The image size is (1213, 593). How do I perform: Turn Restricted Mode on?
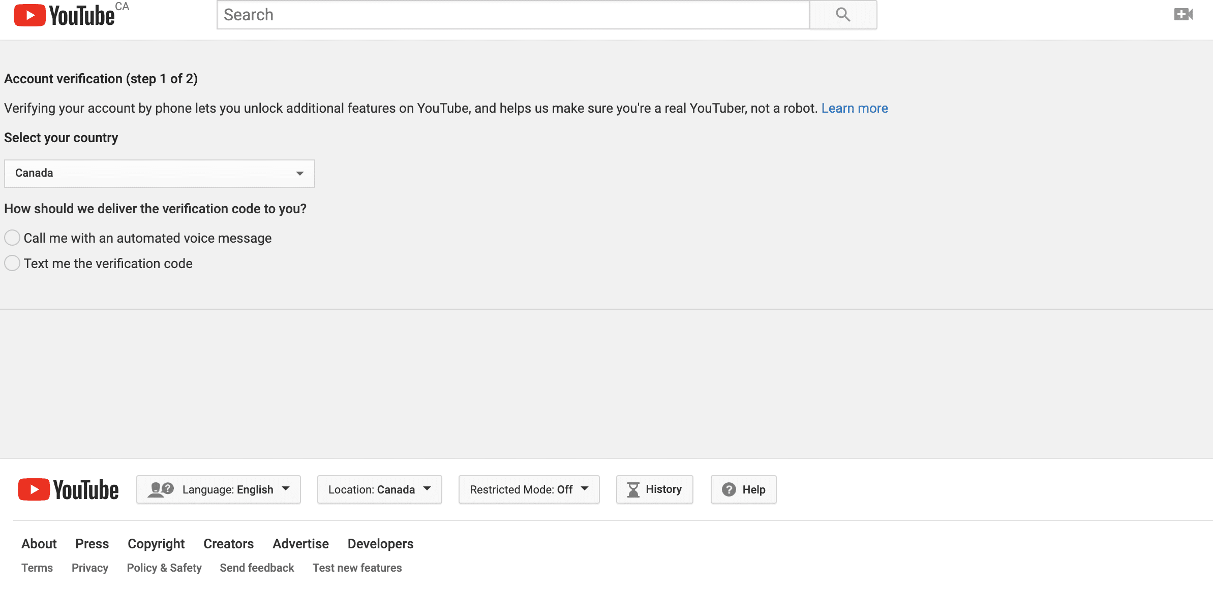tap(529, 489)
